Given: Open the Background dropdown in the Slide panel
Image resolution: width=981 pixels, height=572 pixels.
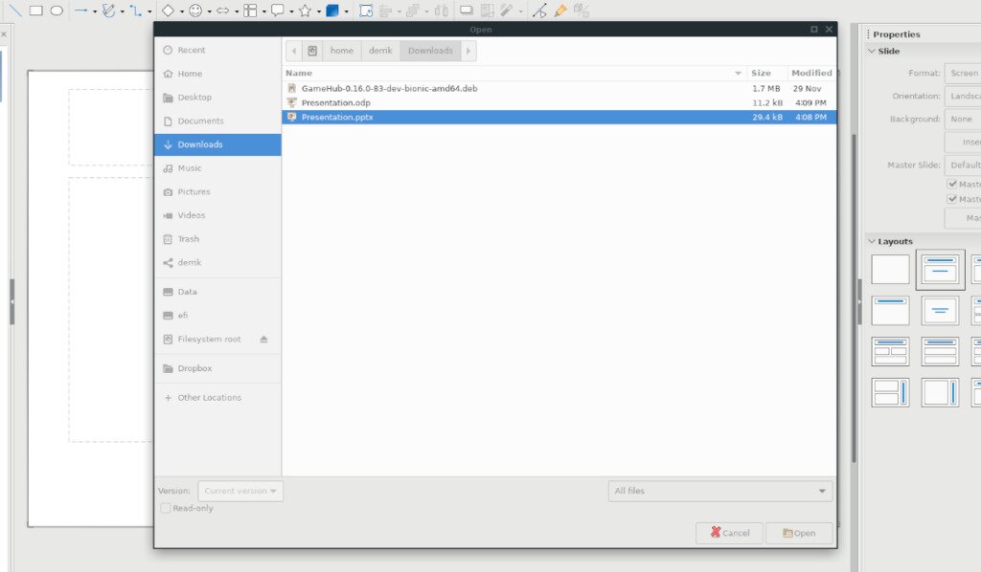Looking at the screenshot, I should [963, 119].
